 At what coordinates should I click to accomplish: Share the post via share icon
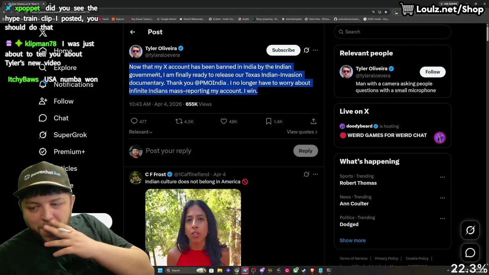pyautogui.click(x=313, y=121)
